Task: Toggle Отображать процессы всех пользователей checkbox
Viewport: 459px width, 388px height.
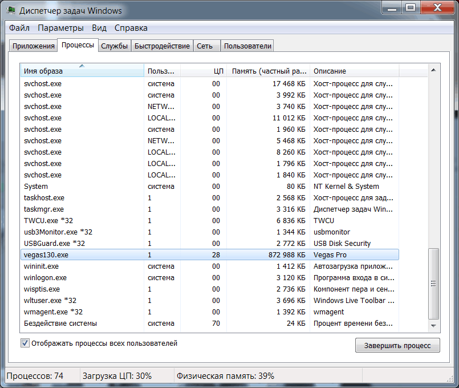Action: (x=25, y=343)
